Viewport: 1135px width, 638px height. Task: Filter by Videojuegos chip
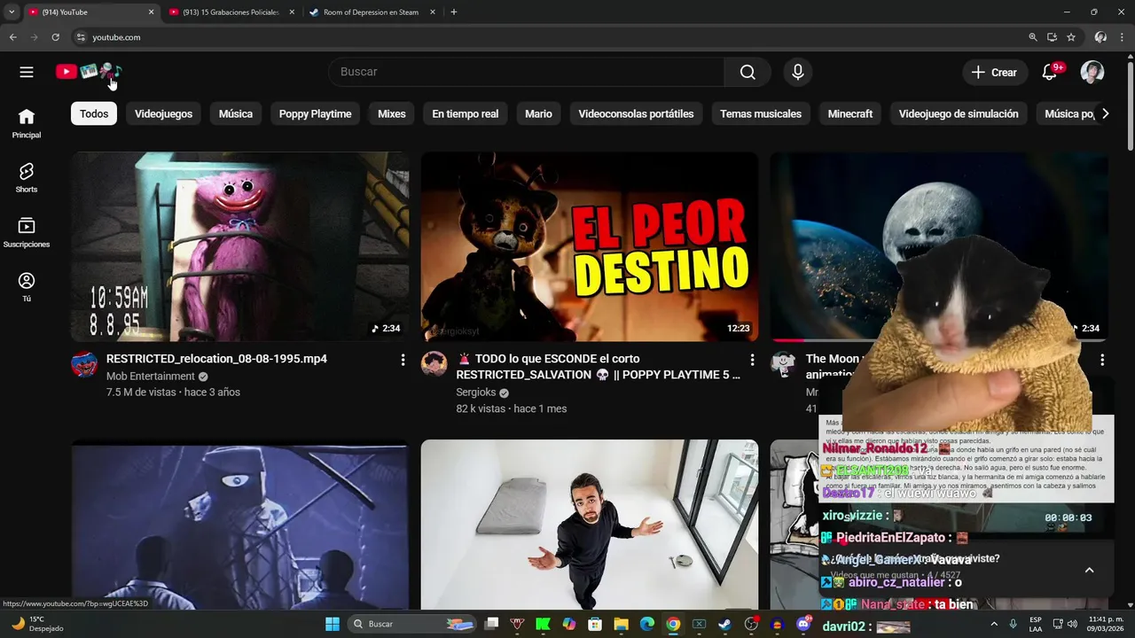pyautogui.click(x=163, y=113)
